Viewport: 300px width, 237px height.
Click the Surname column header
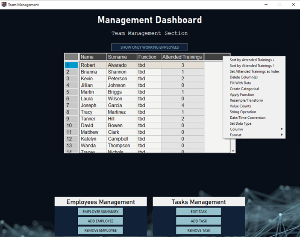pyautogui.click(x=121, y=57)
